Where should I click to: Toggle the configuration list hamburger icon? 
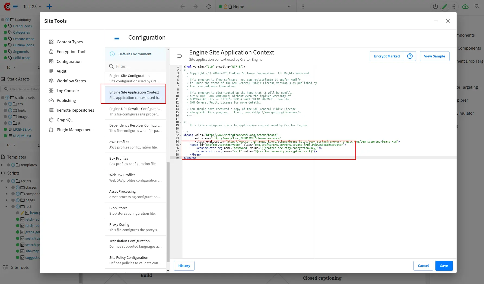tap(117, 38)
